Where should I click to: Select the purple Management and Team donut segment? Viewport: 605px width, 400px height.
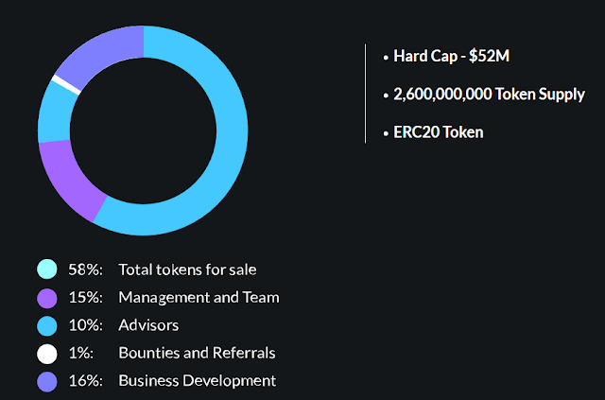(x=67, y=180)
